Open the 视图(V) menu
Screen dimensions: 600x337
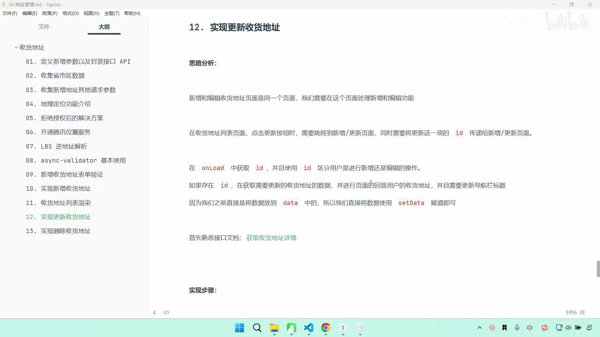91,13
